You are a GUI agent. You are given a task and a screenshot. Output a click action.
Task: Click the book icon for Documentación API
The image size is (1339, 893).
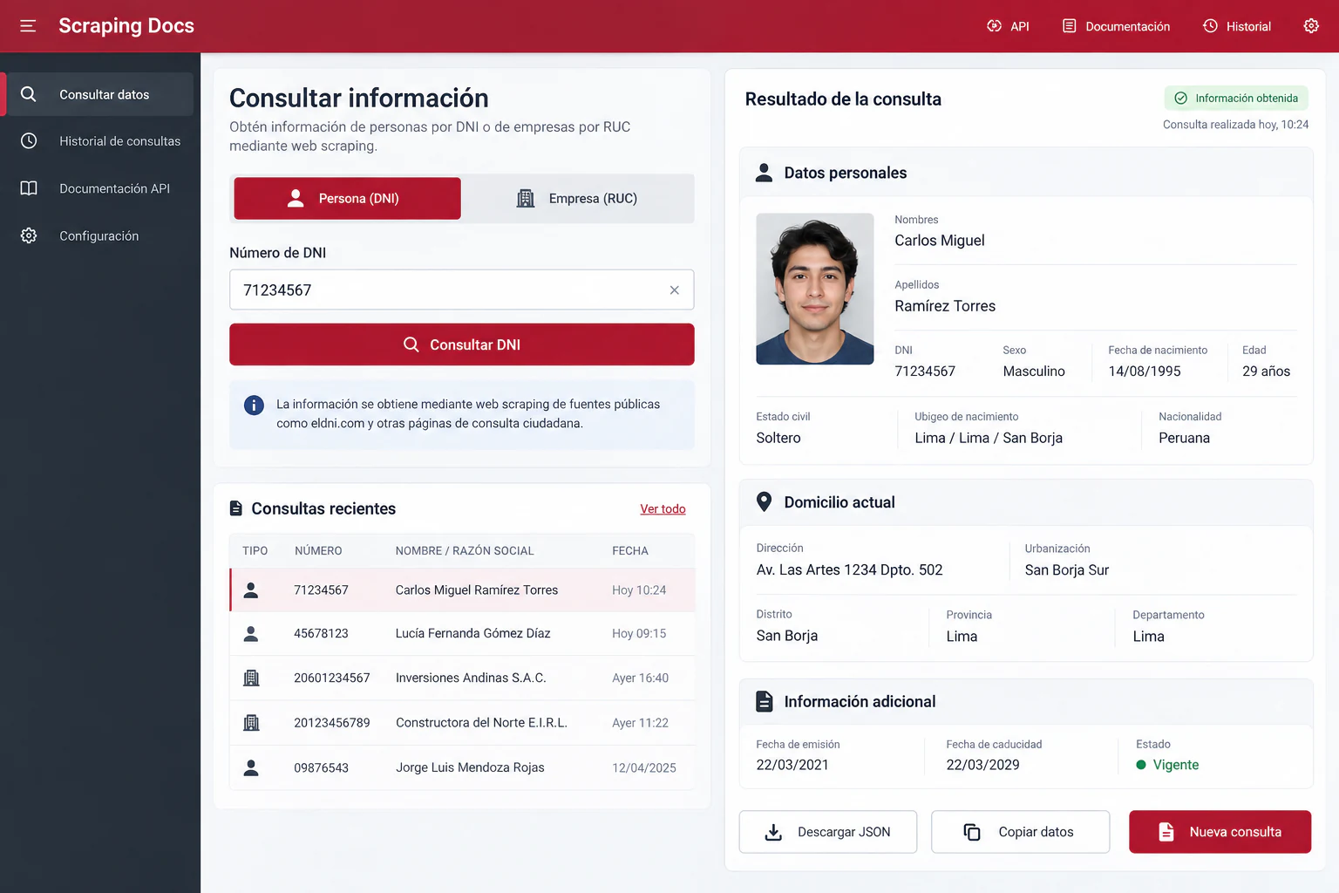pyautogui.click(x=29, y=188)
